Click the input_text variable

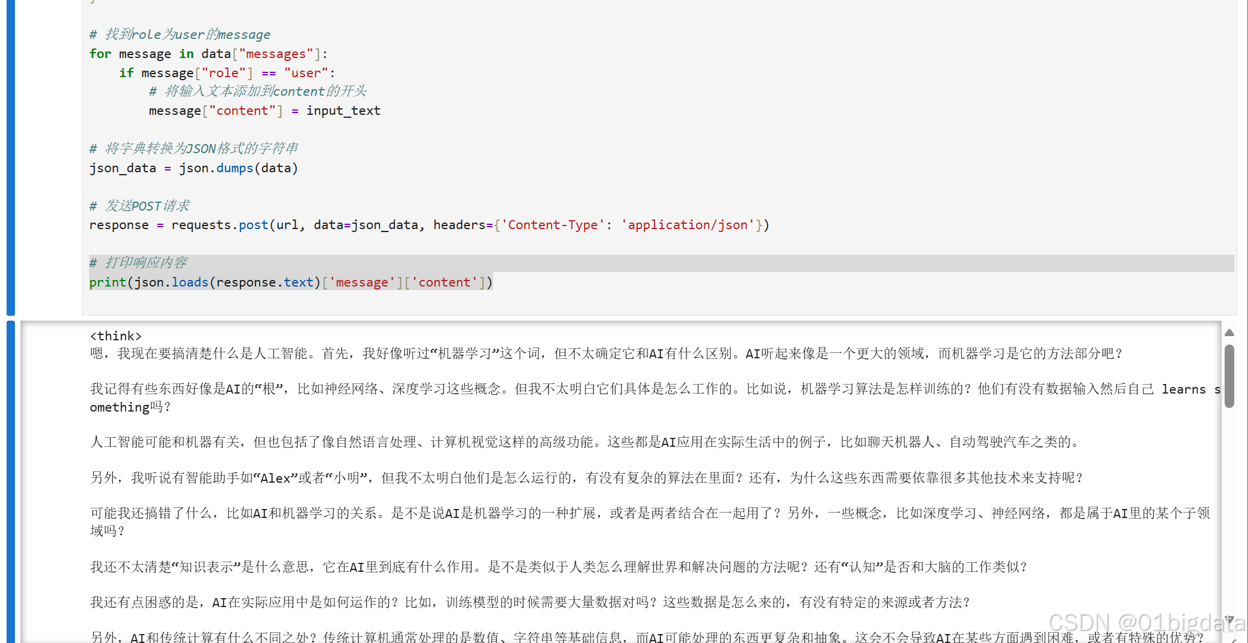[x=343, y=110]
